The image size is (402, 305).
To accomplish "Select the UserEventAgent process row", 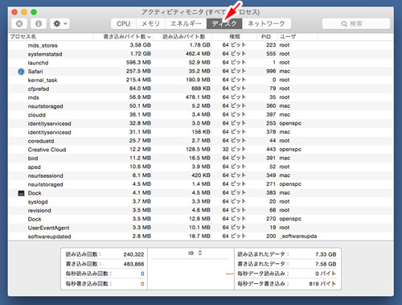I will click(200, 228).
